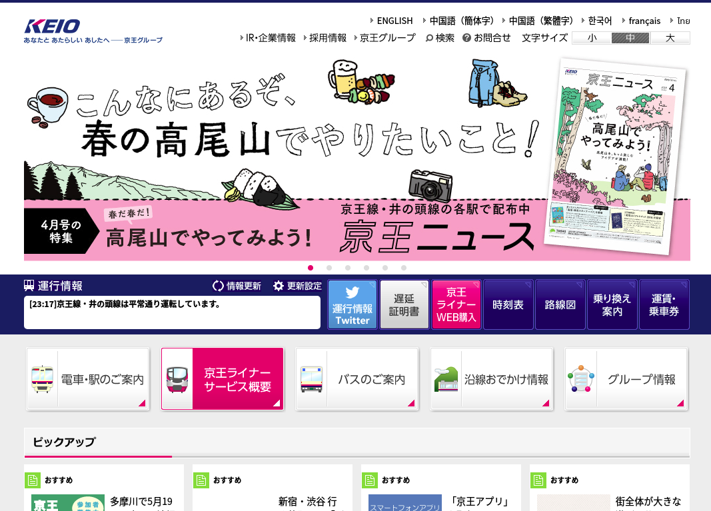Click the 京王ニュース hero banner
The width and height of the screenshot is (711, 511).
pyautogui.click(x=357, y=159)
